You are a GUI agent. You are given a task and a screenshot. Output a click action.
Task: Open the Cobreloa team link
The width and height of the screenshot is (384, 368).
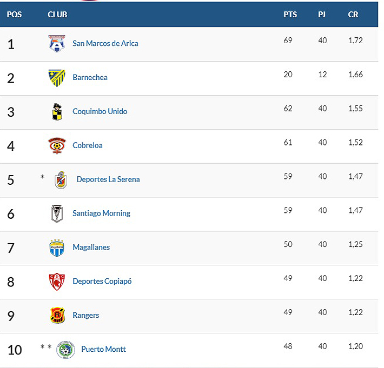88,145
